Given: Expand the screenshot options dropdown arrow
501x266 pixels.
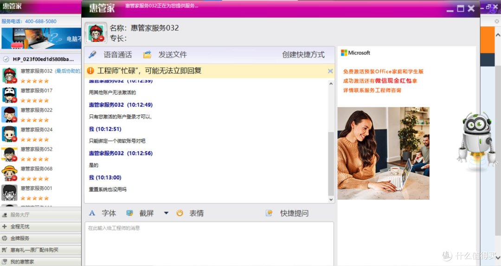Looking at the screenshot, I should (x=166, y=213).
